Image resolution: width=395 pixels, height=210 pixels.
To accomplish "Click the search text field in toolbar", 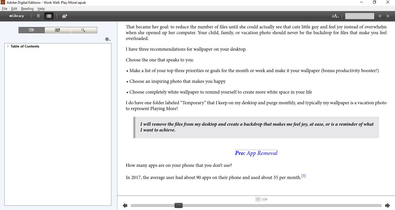I will [359, 16].
